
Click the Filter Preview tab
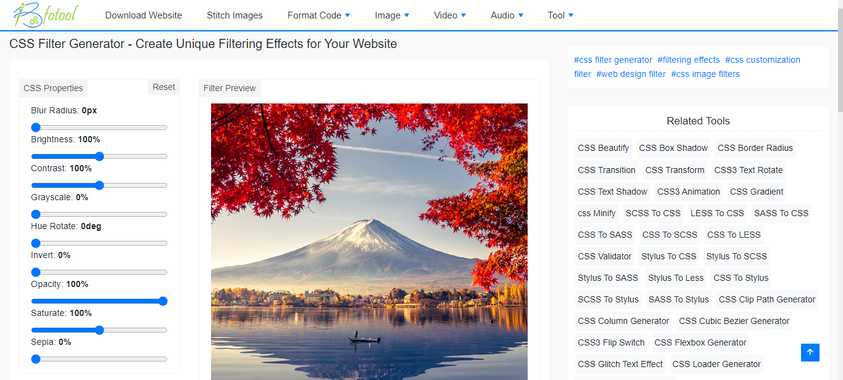tap(229, 87)
